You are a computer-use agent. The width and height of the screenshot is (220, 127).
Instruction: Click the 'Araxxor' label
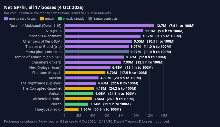(55, 78)
